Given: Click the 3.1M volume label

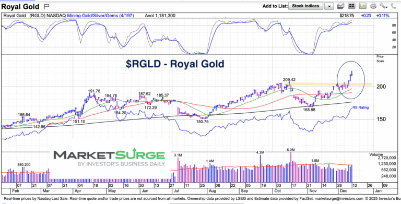Looking at the screenshot, I should pyautogui.click(x=178, y=155).
